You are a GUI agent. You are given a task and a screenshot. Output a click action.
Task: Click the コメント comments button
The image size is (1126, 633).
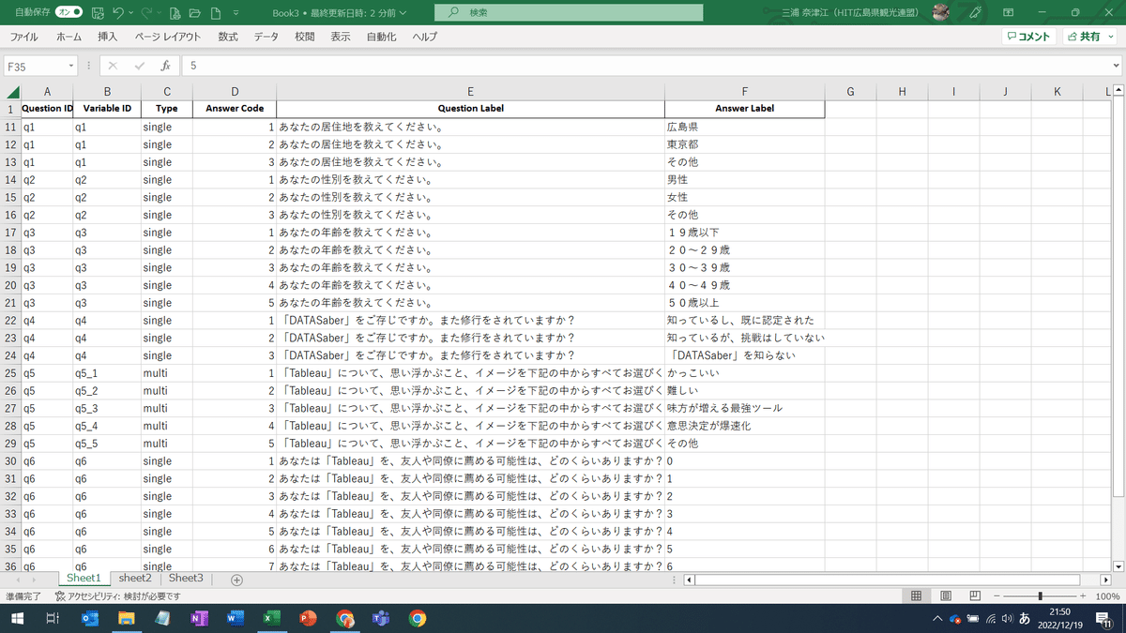tap(1028, 37)
